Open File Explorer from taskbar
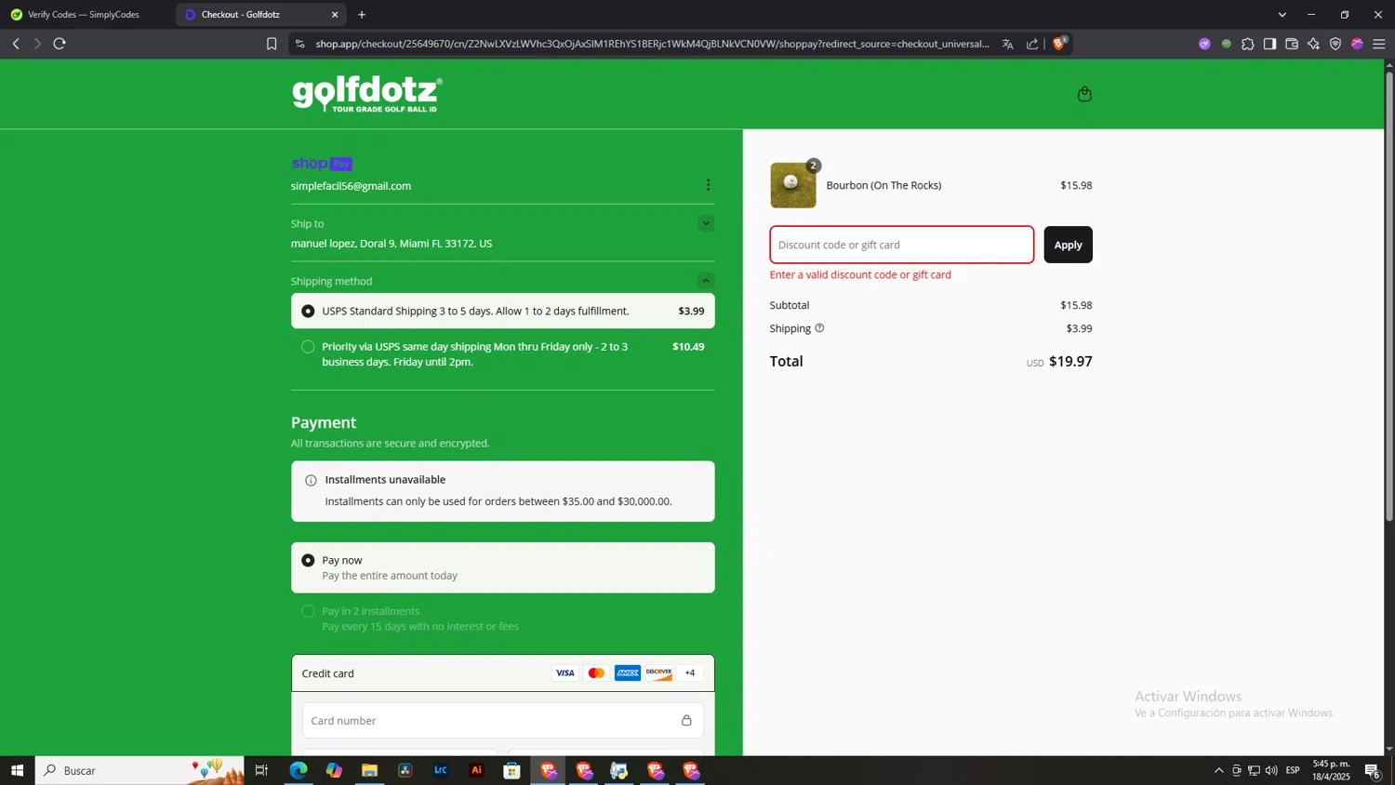The width and height of the screenshot is (1395, 785). 369,770
